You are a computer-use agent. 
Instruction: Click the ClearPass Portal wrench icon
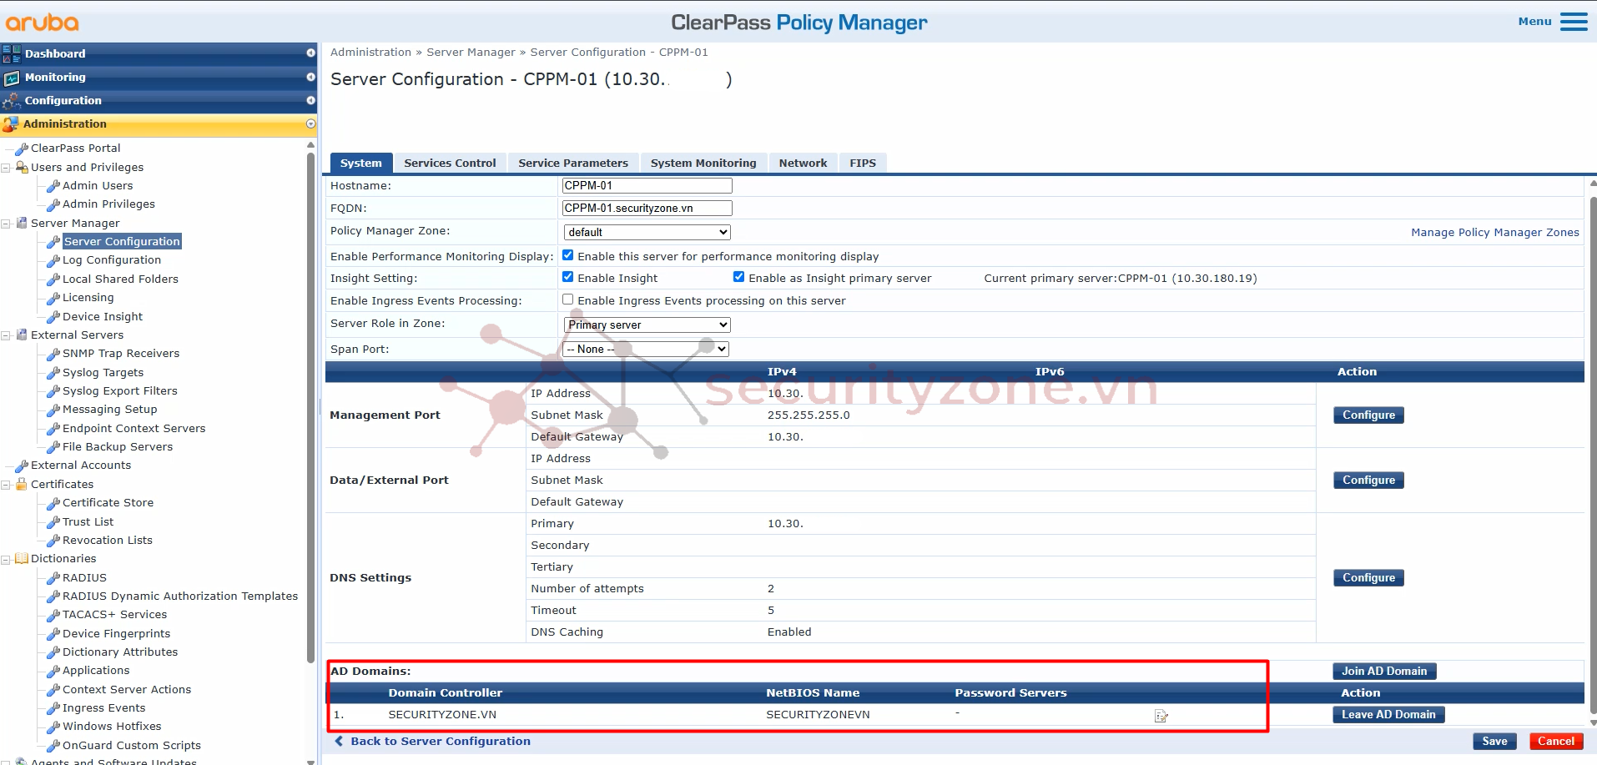click(22, 148)
